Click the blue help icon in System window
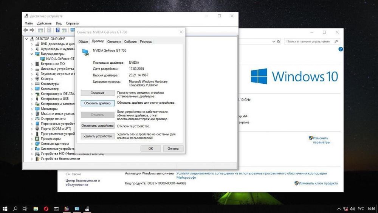378x213 pixels. (x=341, y=49)
